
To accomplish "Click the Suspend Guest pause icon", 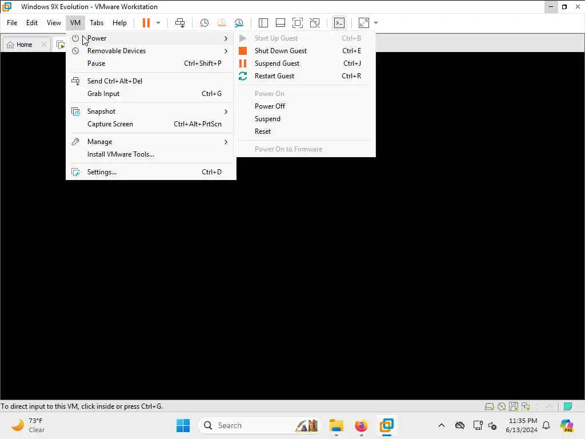I will coord(242,63).
